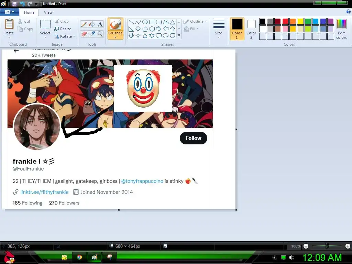Expand the shapes gallery more arrow
This screenshot has width=352, height=264.
click(x=179, y=36)
